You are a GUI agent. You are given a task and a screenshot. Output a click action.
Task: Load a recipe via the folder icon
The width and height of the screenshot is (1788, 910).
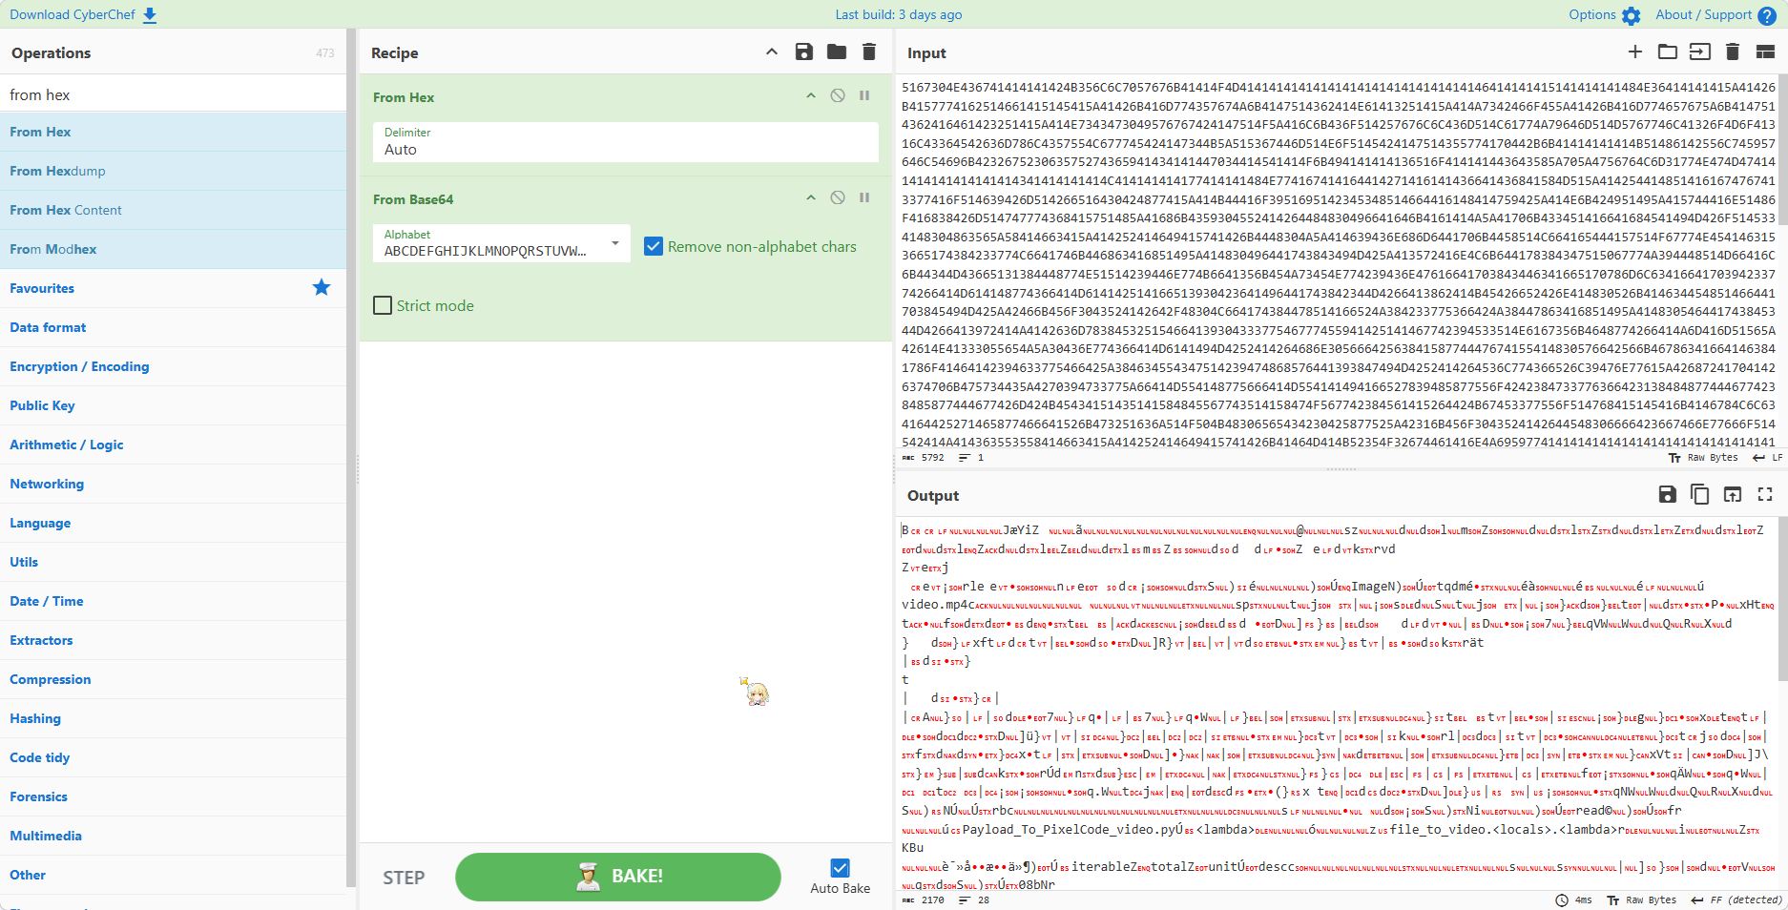click(837, 52)
